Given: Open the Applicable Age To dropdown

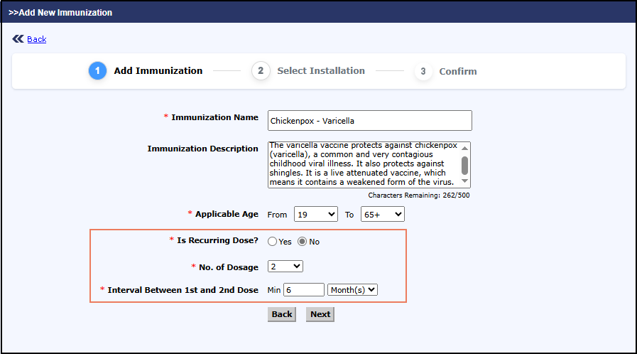Looking at the screenshot, I should tap(382, 214).
